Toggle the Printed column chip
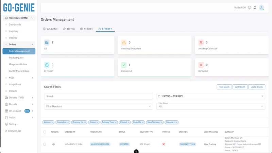The height and width of the screenshot is (153, 272). pos(124,122)
